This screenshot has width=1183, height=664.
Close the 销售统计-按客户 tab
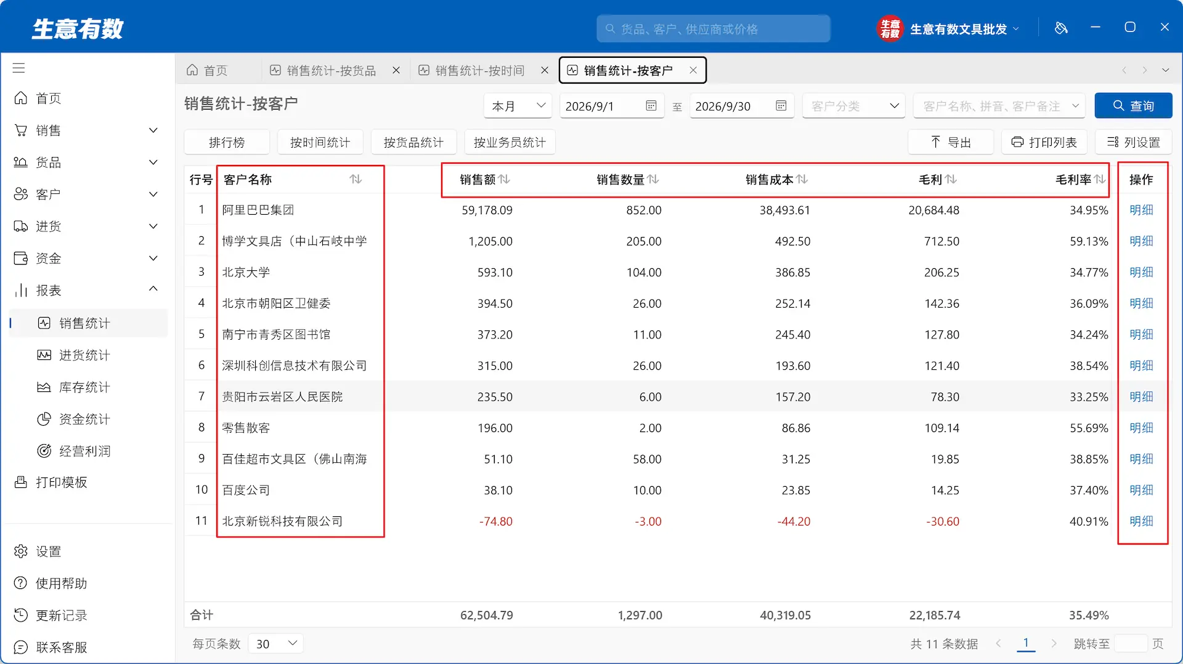pyautogui.click(x=693, y=70)
